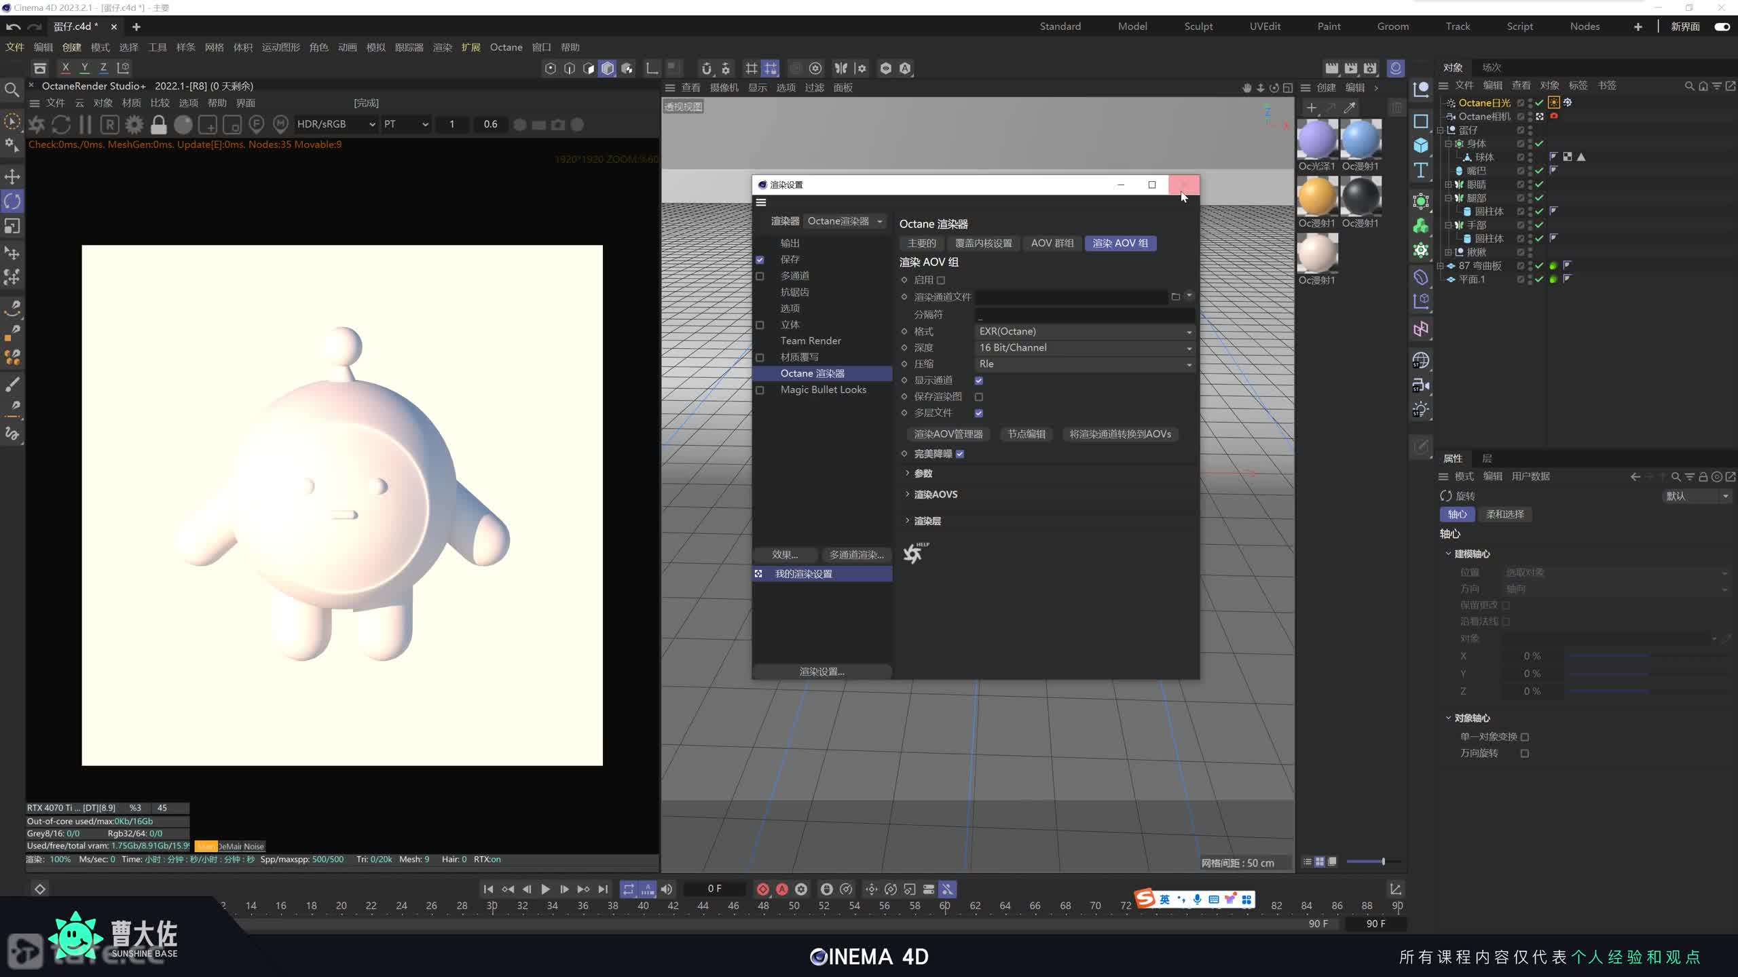Adjust the material thumbnail size slider
The image size is (1738, 977).
point(1382,862)
